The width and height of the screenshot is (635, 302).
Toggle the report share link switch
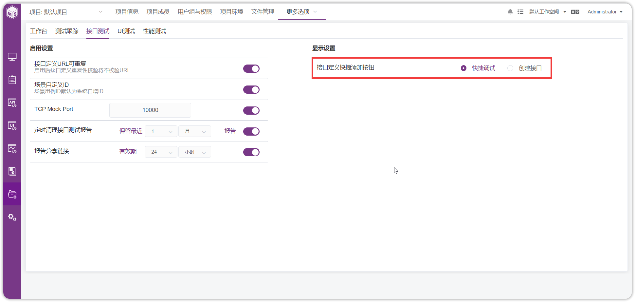(x=251, y=152)
